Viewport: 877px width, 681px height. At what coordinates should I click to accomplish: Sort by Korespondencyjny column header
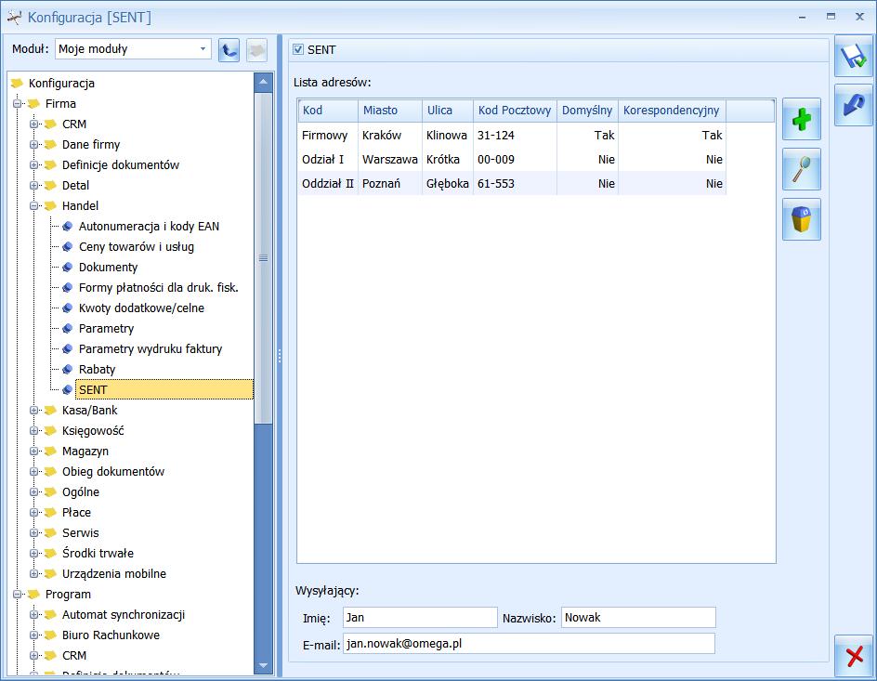pos(672,111)
